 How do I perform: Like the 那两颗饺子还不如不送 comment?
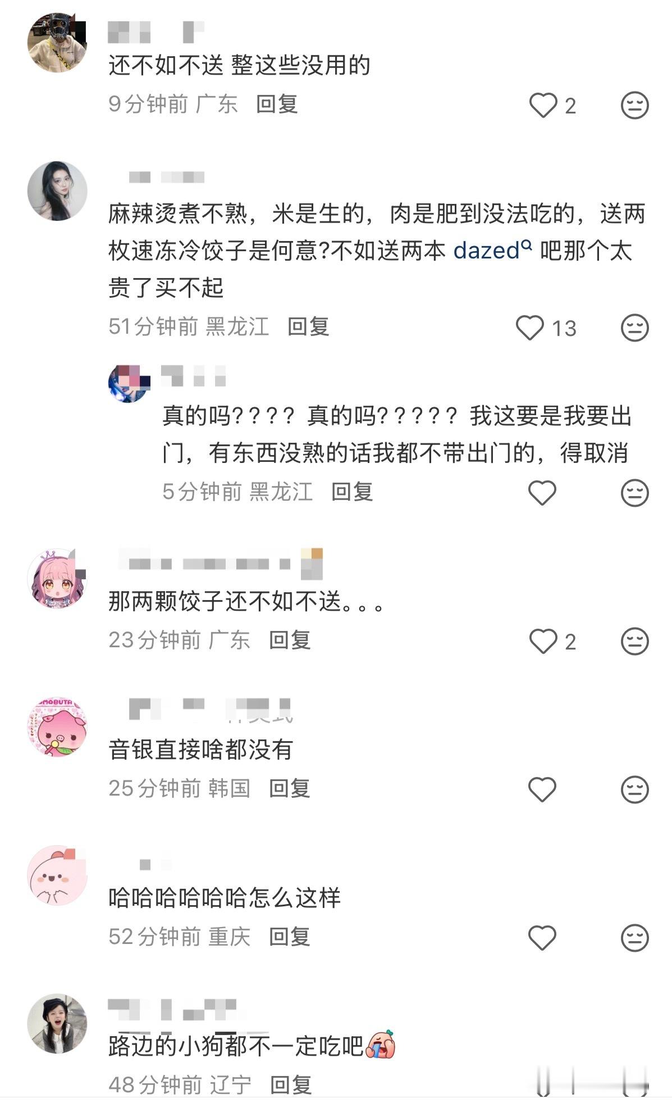pos(543,641)
